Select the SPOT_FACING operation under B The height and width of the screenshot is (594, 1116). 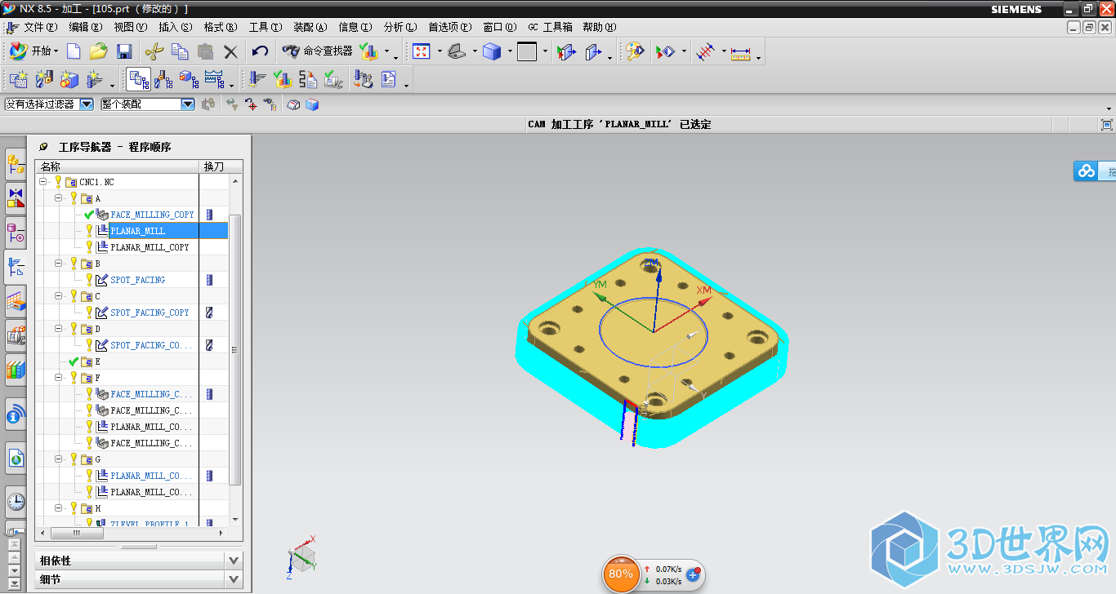pos(137,280)
